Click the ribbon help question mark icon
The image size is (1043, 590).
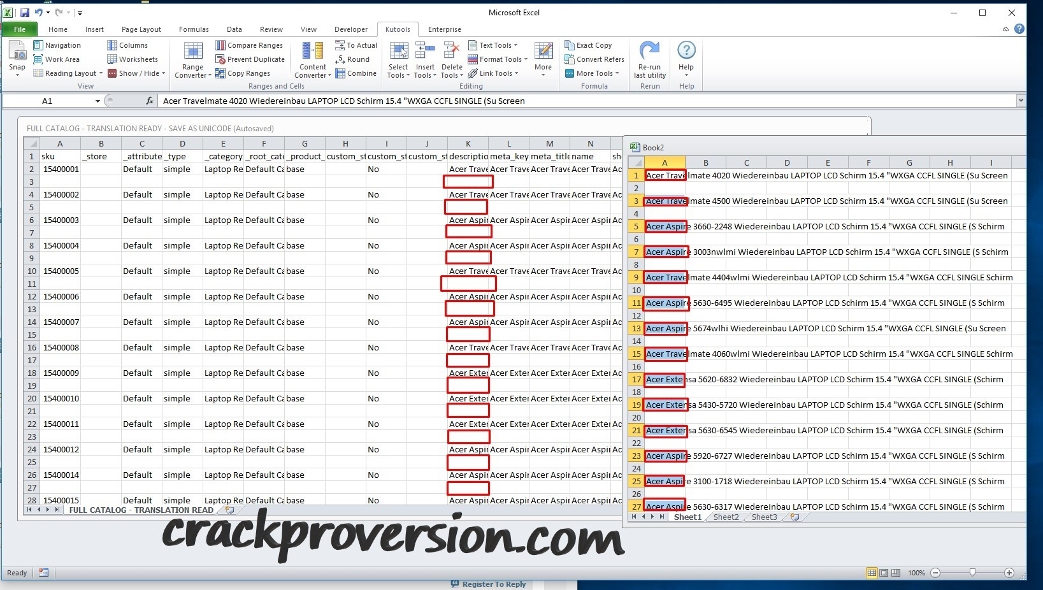(1019, 29)
